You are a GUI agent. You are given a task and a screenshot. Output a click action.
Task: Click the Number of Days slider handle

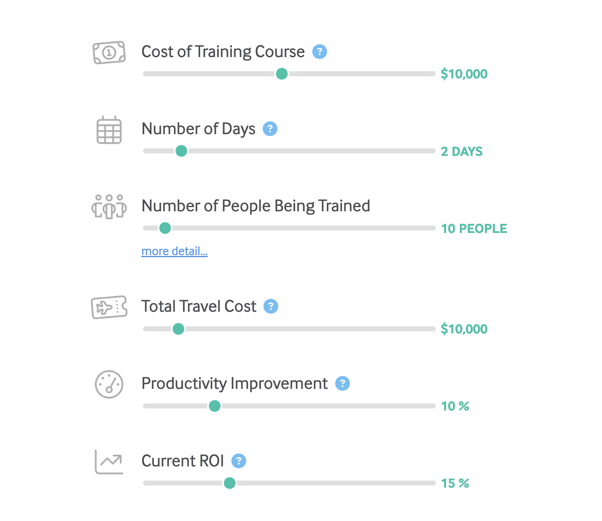181,151
